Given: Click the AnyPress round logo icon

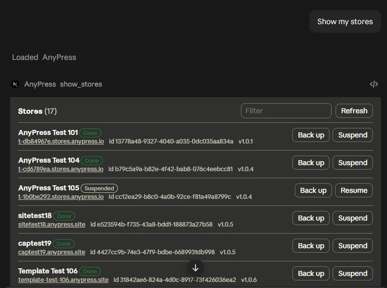Looking at the screenshot, I should [15, 84].
